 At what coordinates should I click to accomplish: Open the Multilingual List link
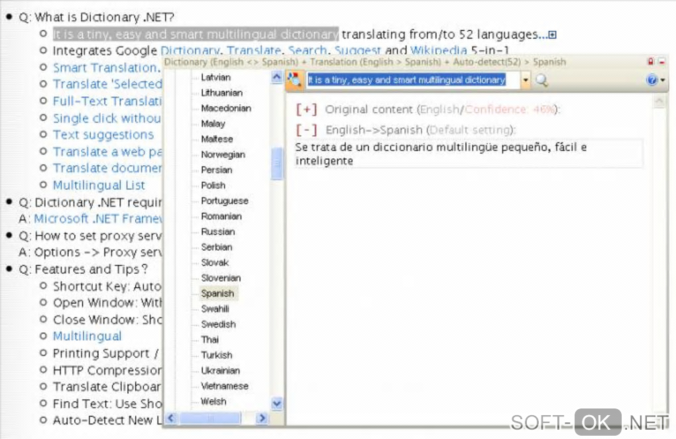pyautogui.click(x=99, y=186)
